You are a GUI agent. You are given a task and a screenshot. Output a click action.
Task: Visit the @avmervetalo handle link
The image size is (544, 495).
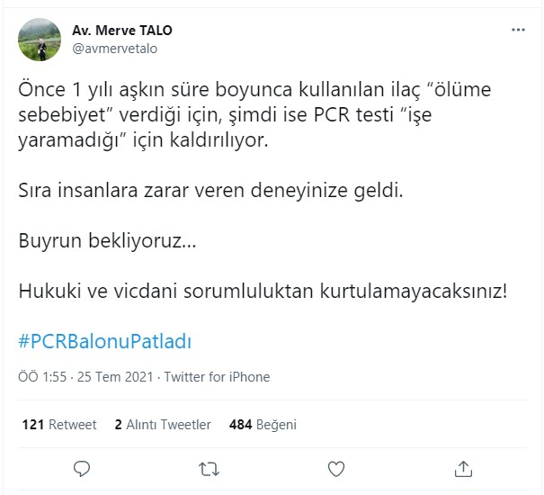[x=114, y=49]
